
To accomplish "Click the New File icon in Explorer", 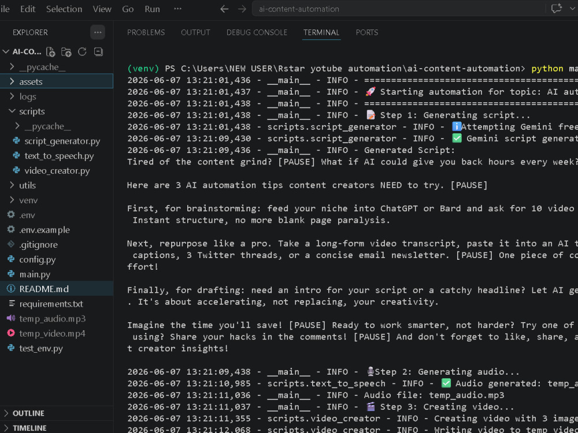I will tap(50, 52).
